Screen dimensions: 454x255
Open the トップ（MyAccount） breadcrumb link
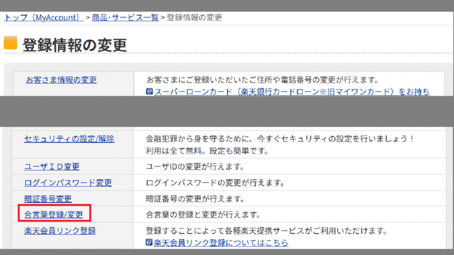(x=44, y=18)
